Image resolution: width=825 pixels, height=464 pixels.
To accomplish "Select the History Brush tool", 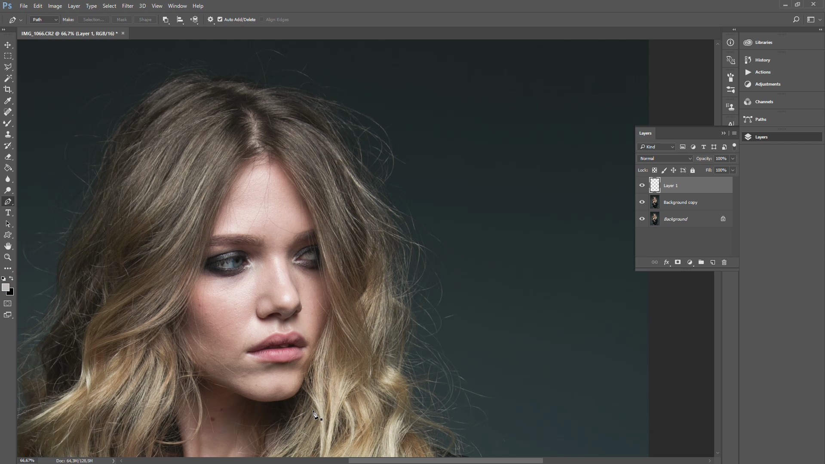I will pyautogui.click(x=8, y=145).
